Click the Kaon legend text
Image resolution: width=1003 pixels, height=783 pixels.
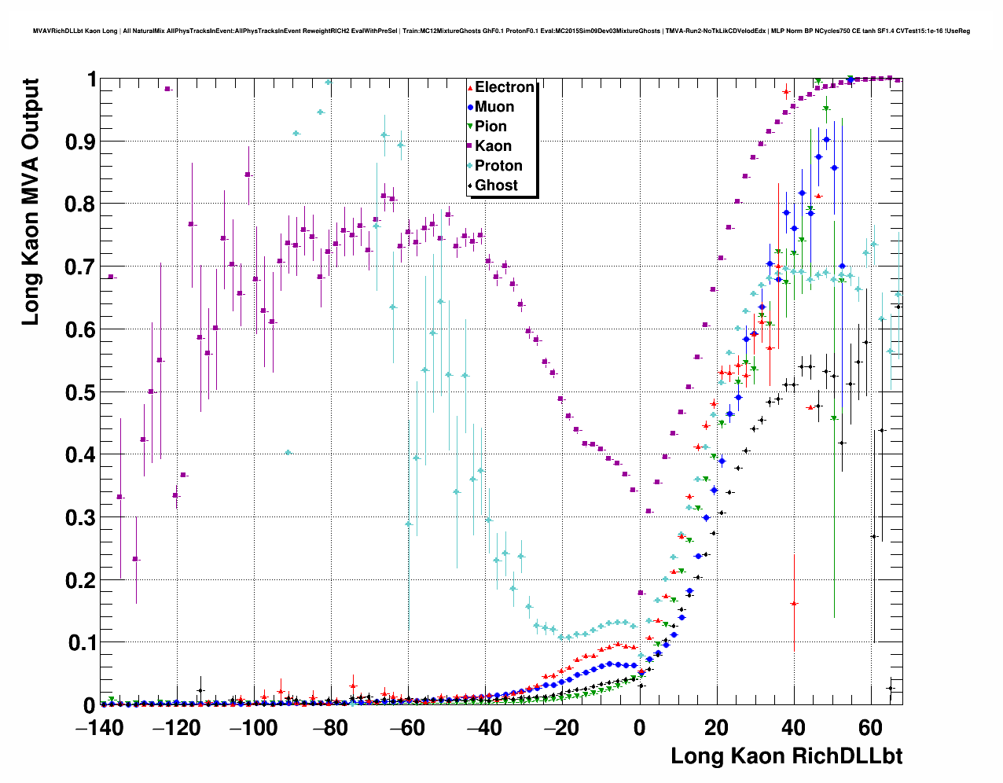point(493,146)
